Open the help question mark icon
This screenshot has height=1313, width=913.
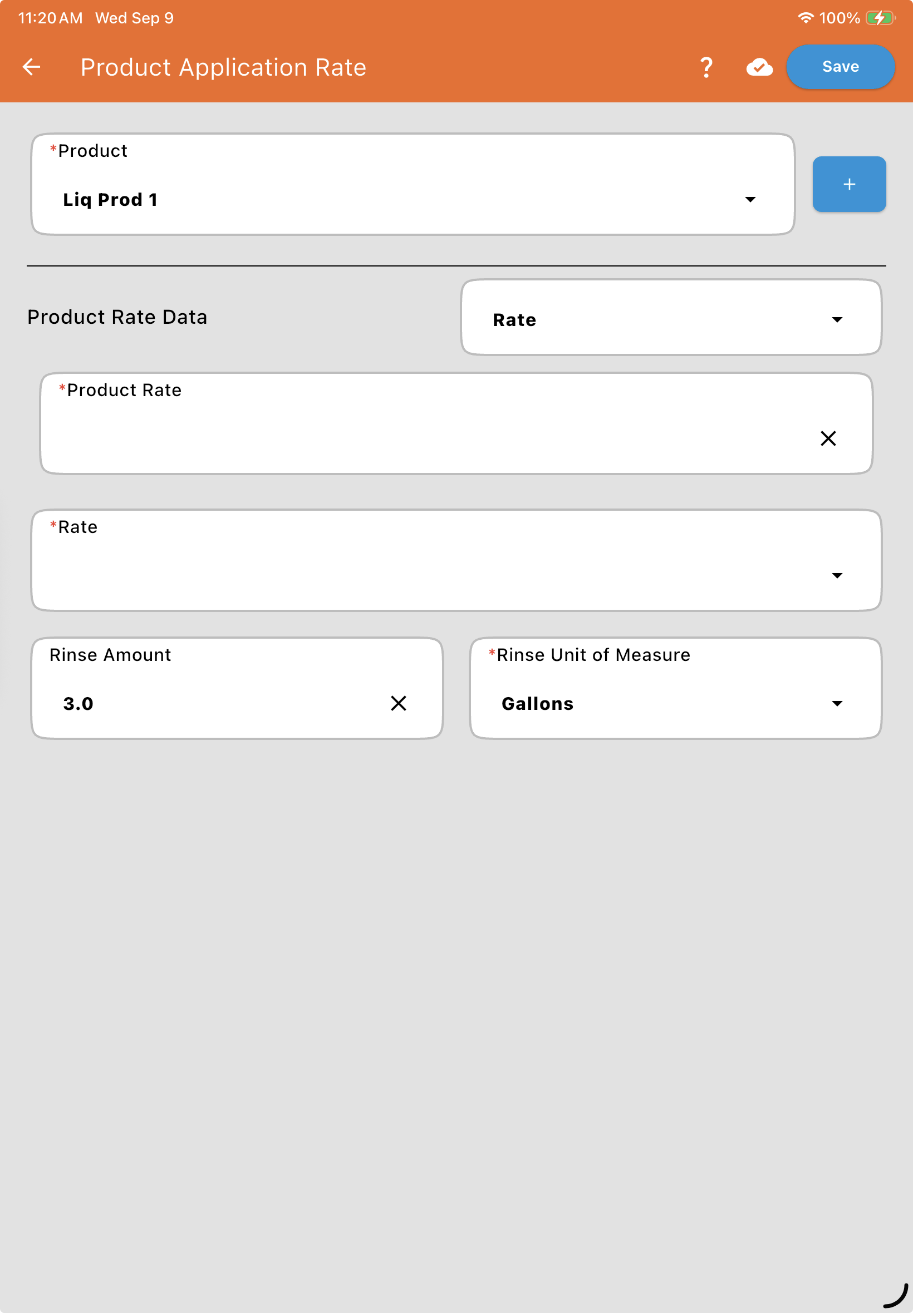[706, 67]
